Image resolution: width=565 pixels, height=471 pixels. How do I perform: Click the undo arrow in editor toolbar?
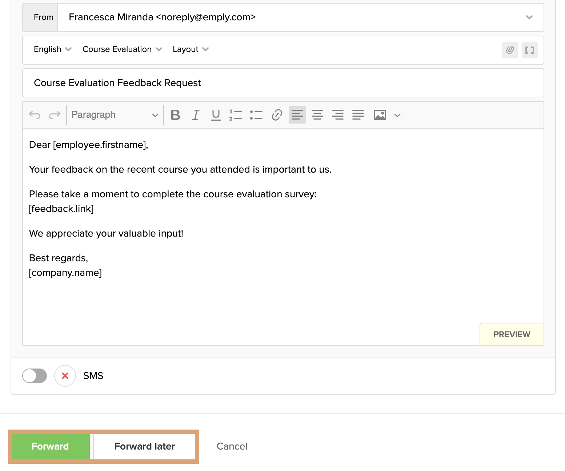tap(35, 115)
